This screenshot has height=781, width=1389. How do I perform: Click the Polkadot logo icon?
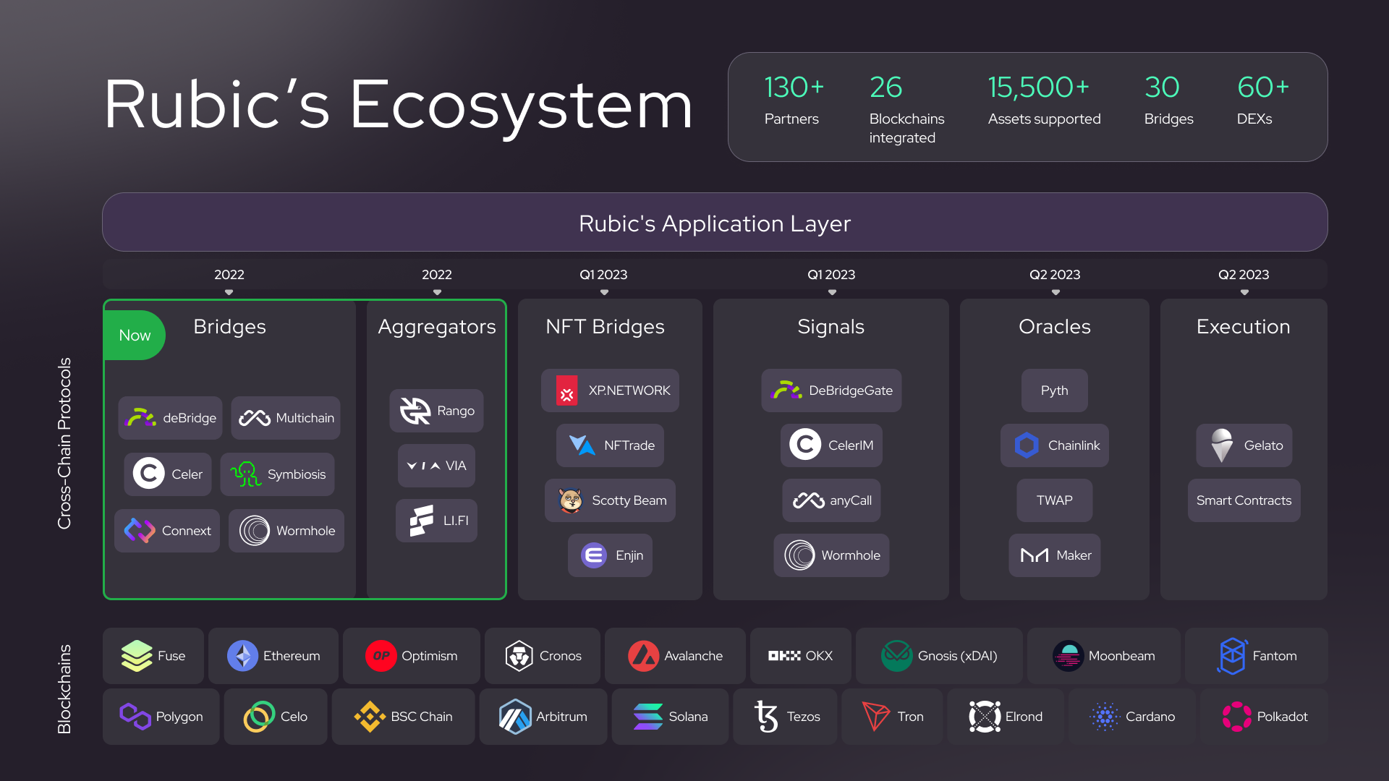(x=1236, y=717)
